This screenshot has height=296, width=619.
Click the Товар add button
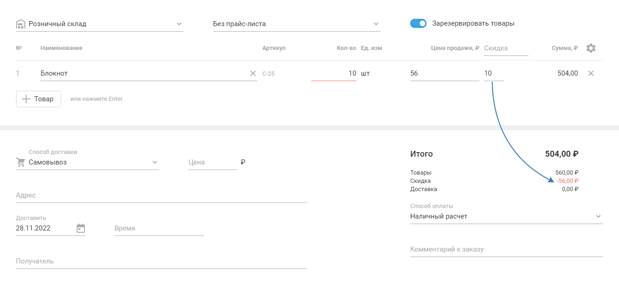(39, 99)
